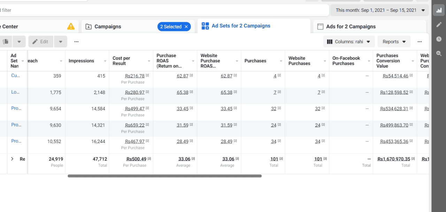This screenshot has width=446, height=212.
Task: Open the dropdown arrow next to Edit
Action: 60,41
